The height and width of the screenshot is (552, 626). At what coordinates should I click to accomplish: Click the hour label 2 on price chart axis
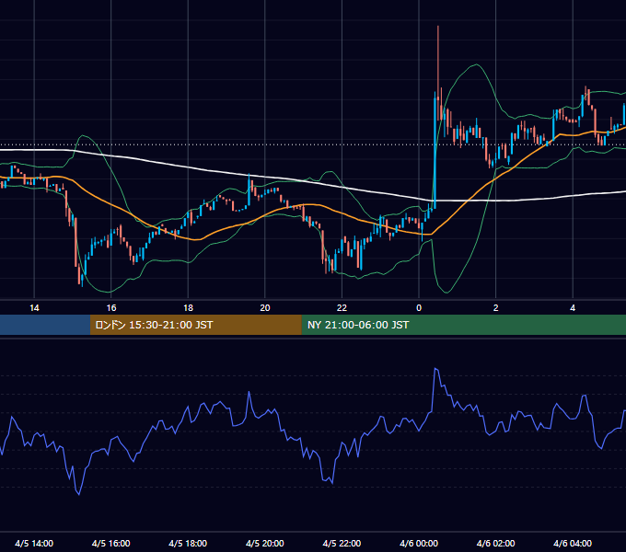tap(496, 308)
